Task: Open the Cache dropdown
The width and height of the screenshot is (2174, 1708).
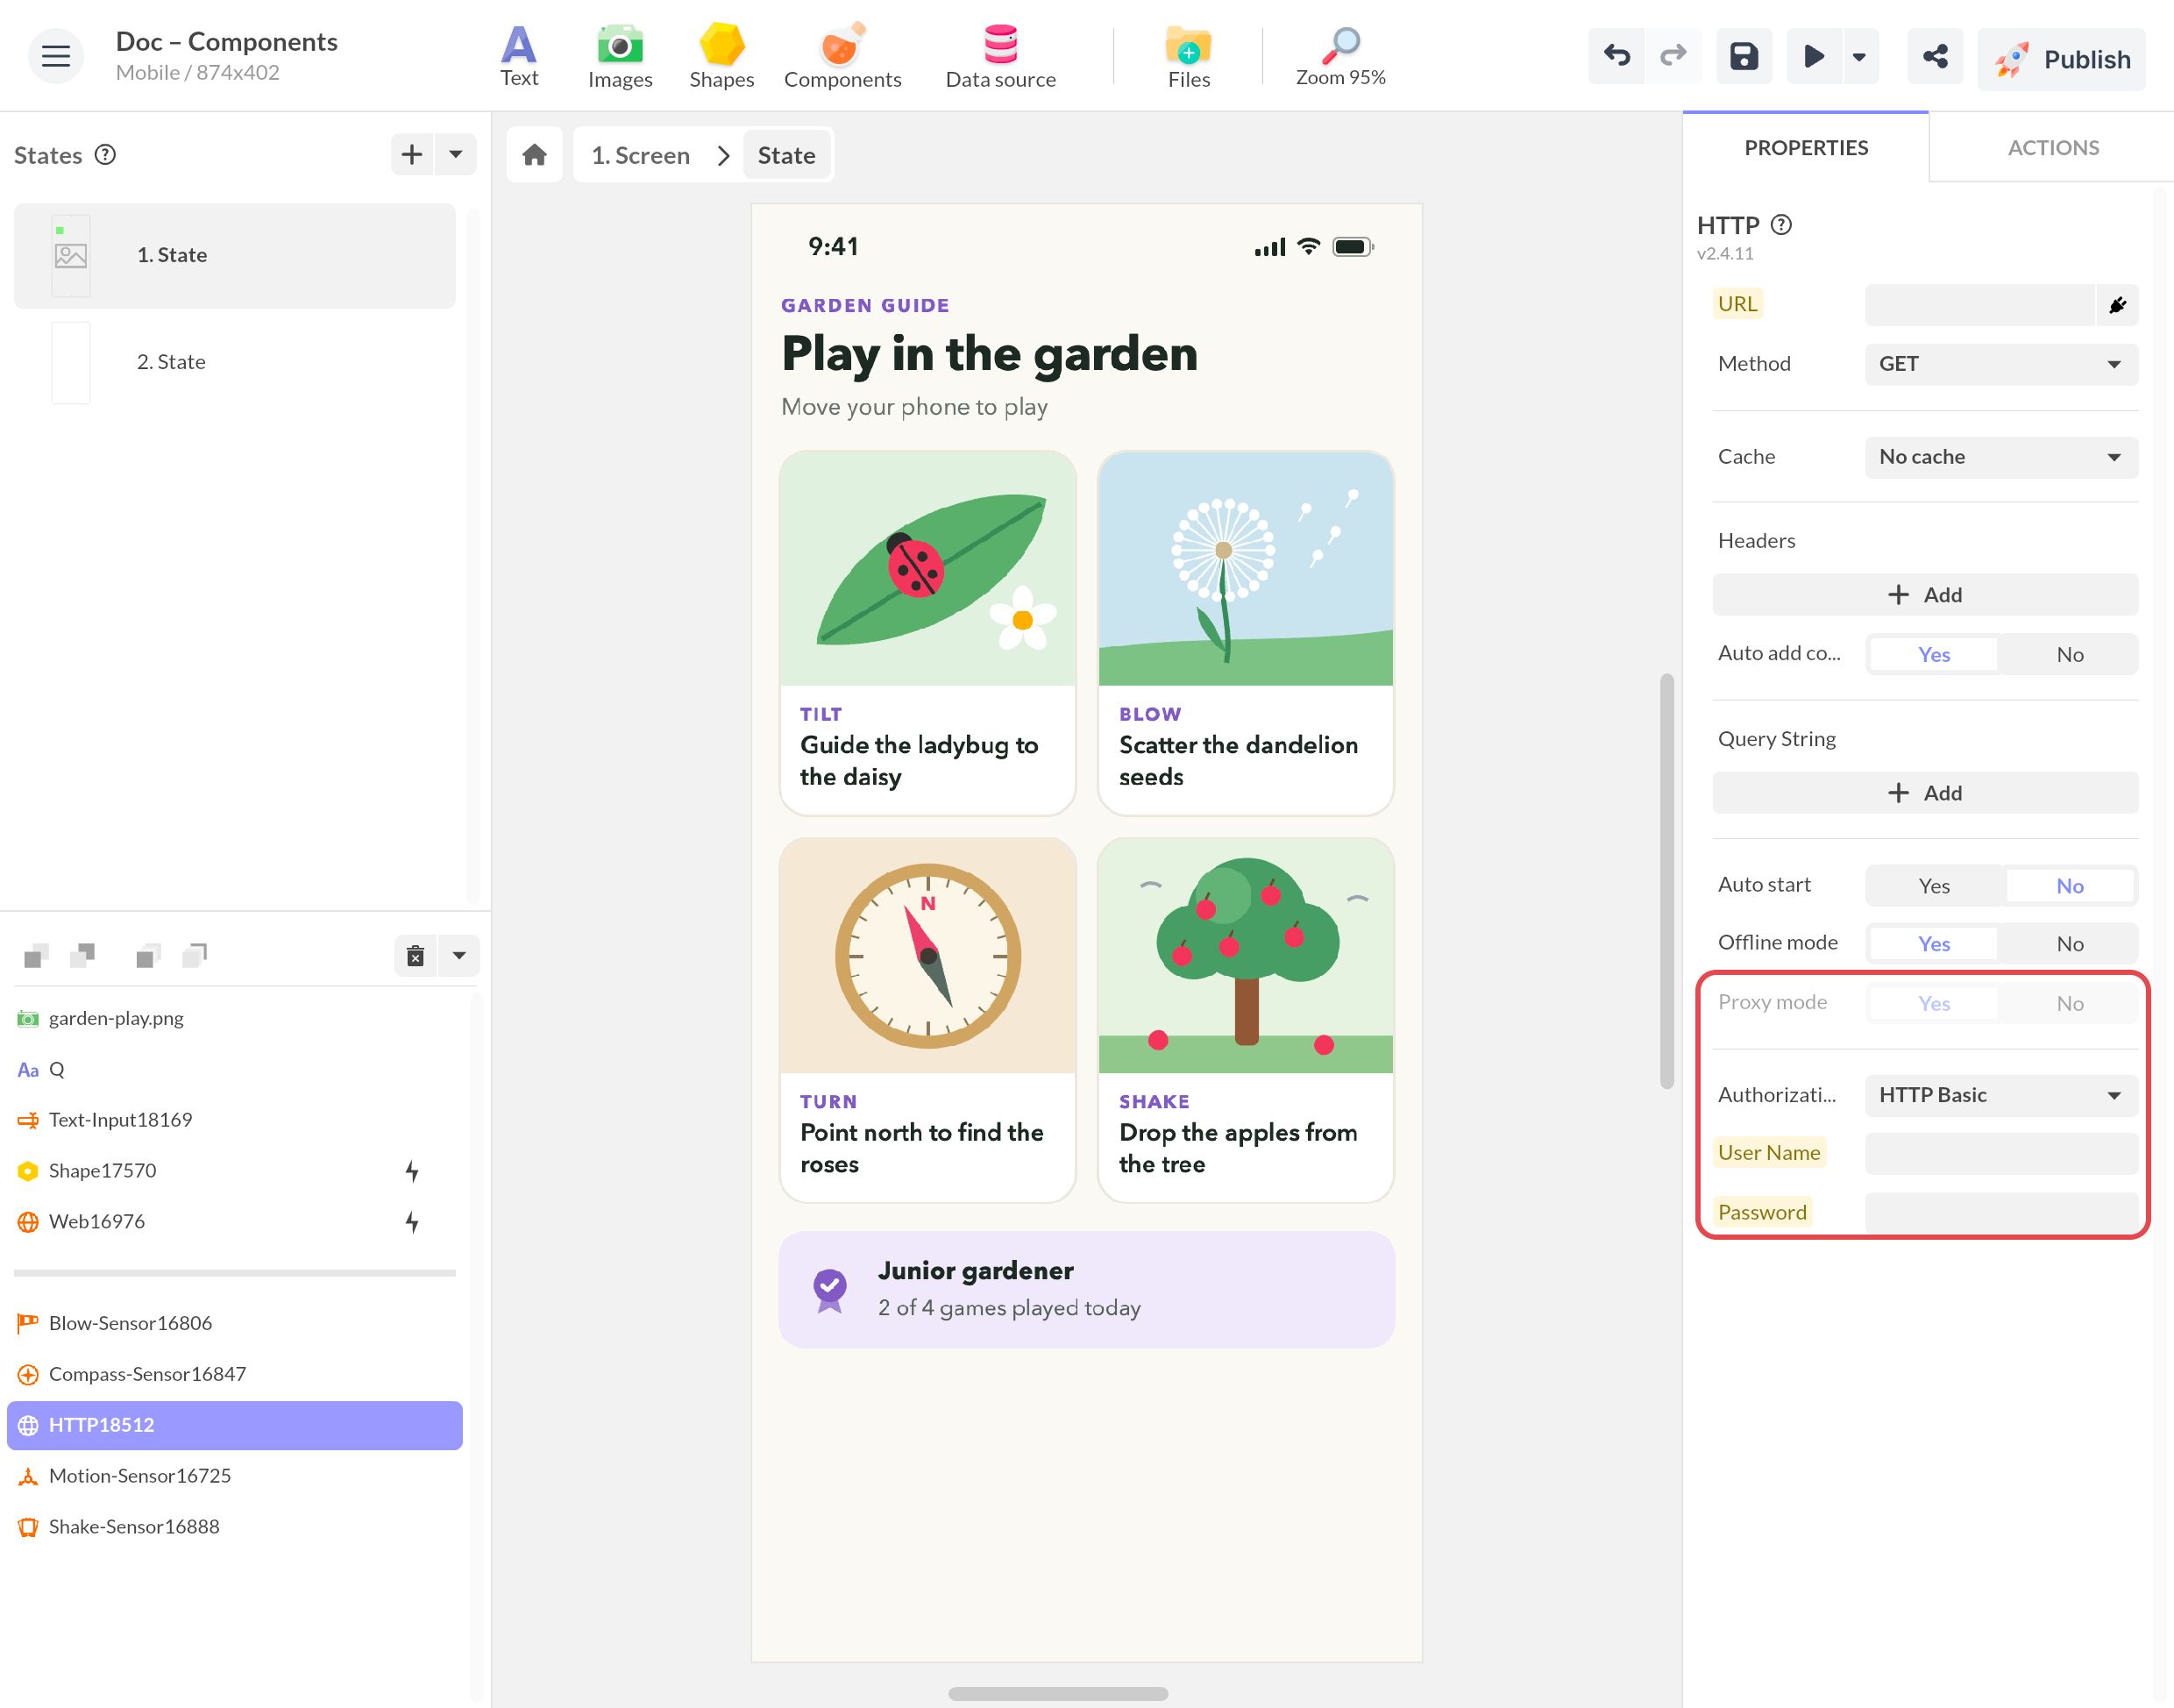Action: pyautogui.click(x=2001, y=457)
